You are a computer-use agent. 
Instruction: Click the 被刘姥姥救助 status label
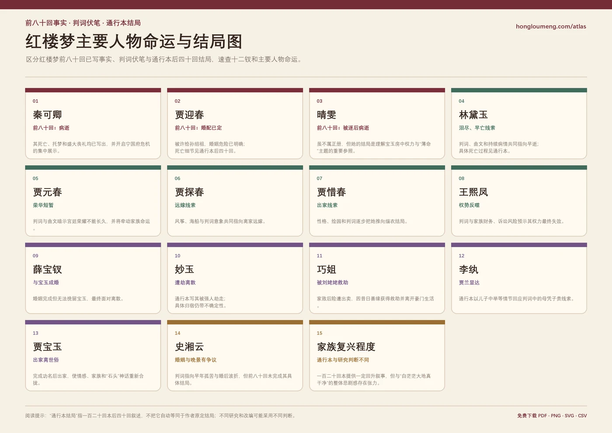(x=333, y=283)
